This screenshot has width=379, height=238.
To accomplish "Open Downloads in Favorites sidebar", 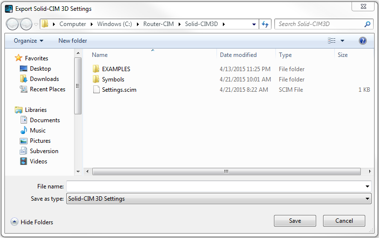I will click(44, 79).
